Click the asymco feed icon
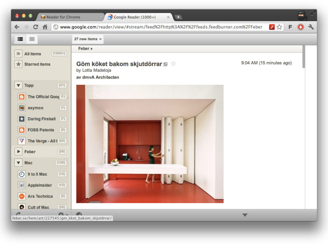Viewport: 328px width, 245px height. 22,108
